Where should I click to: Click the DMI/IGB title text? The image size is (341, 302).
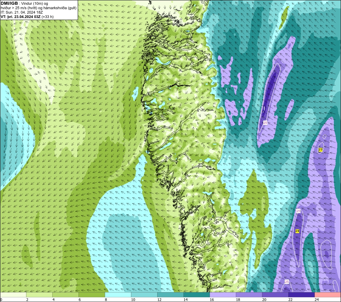(9, 3)
